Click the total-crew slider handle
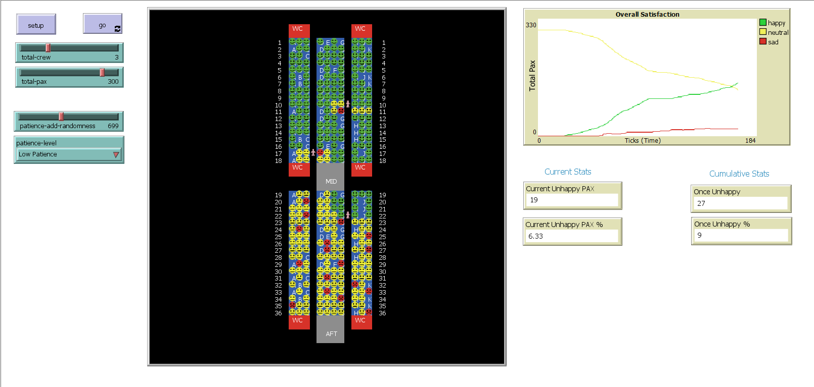 pos(48,48)
